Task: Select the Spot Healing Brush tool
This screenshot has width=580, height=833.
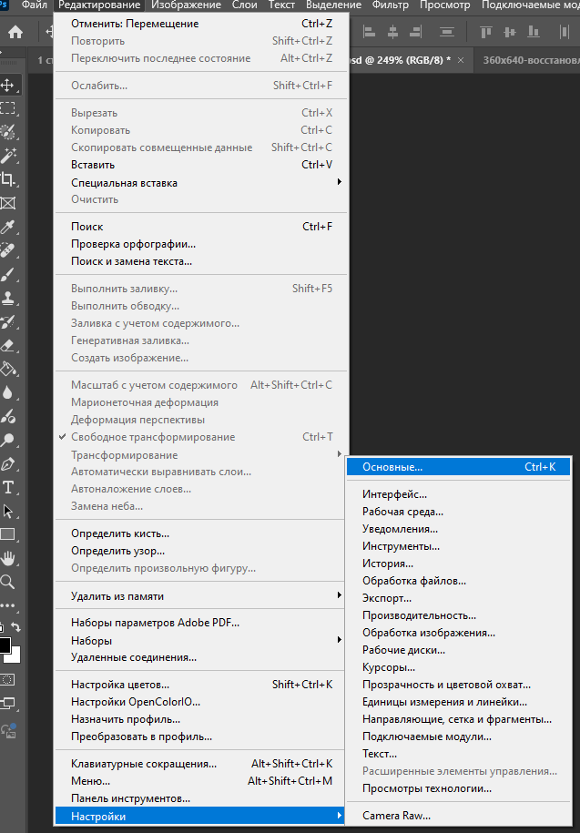Action: pyautogui.click(x=7, y=250)
